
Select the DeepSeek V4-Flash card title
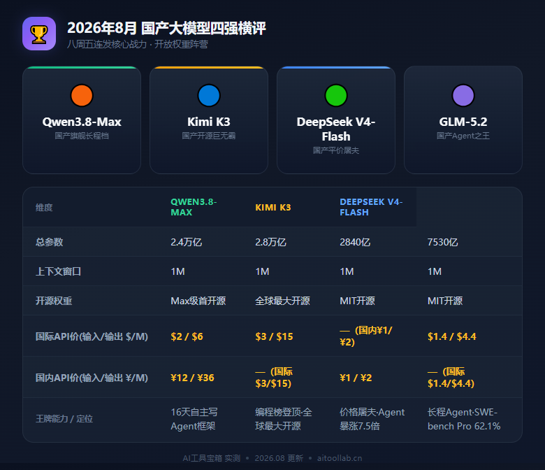point(336,129)
